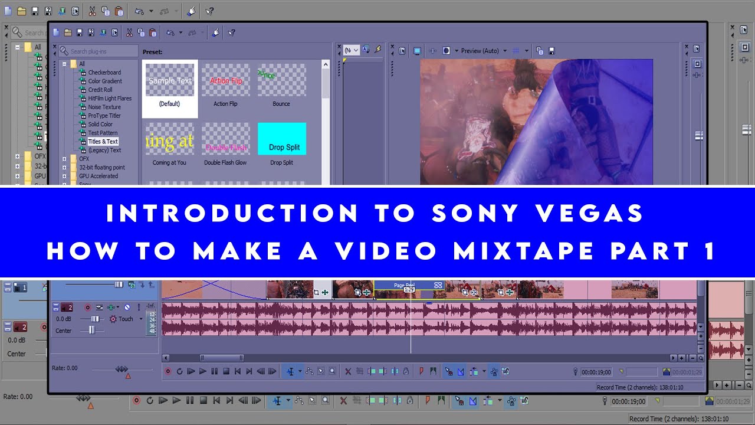Click Lock Event padlock in outer toolbar
Screen dimensions: 755x425
point(409,400)
